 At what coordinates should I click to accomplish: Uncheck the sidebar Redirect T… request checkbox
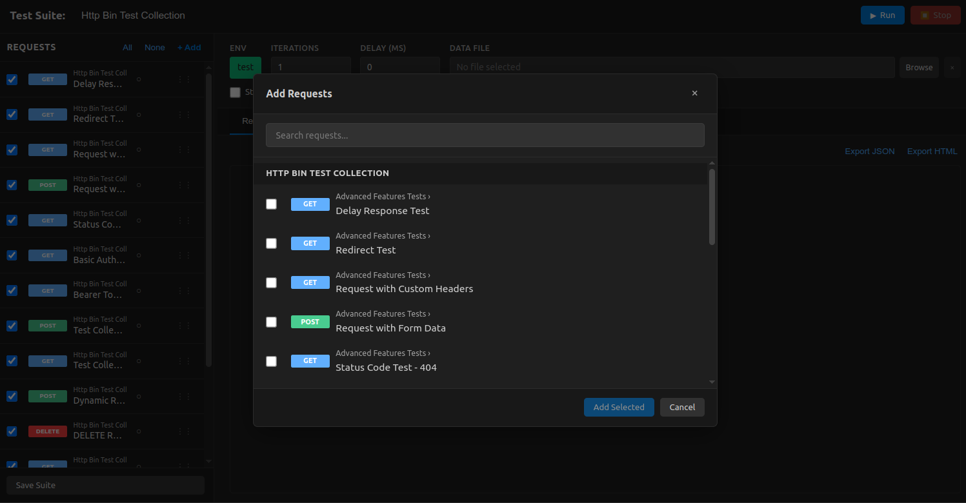pyautogui.click(x=12, y=114)
